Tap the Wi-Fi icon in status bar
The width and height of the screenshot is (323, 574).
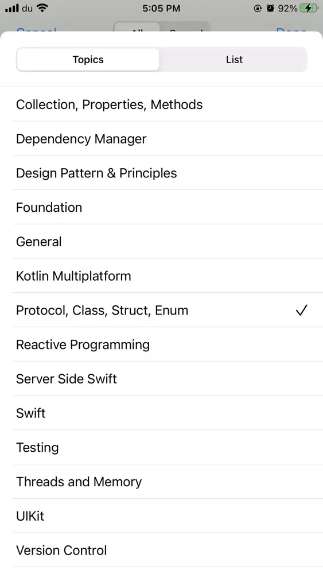[x=42, y=7]
